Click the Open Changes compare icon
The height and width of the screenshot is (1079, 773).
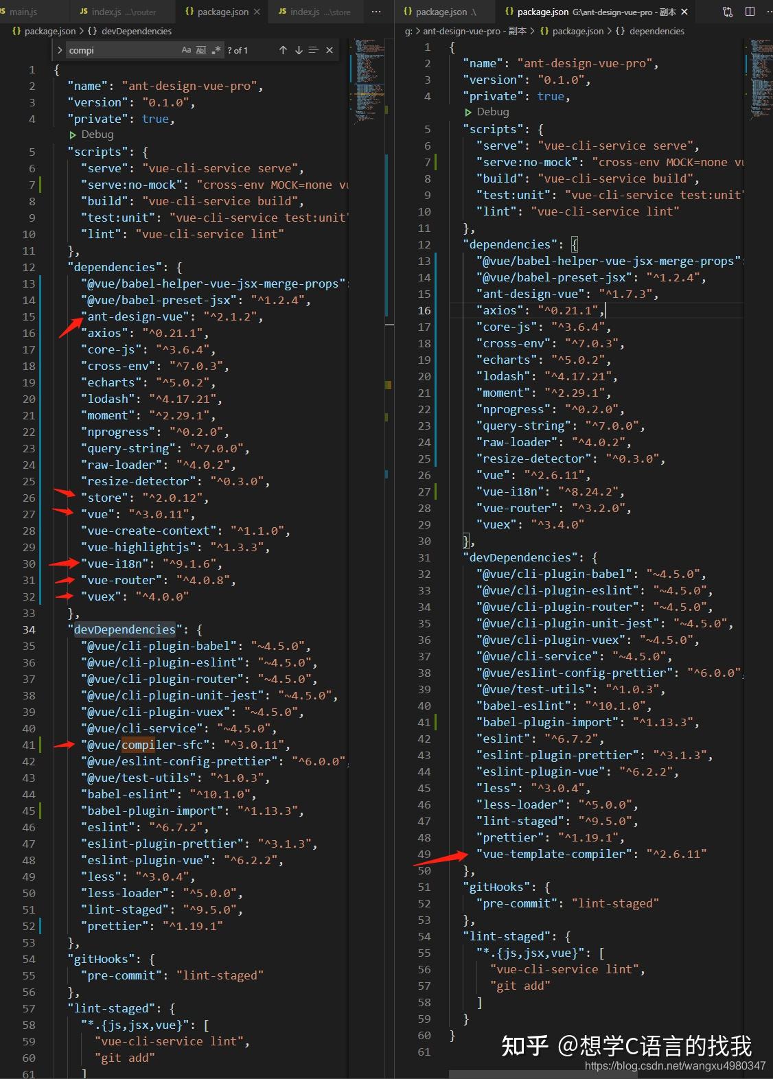(x=728, y=12)
